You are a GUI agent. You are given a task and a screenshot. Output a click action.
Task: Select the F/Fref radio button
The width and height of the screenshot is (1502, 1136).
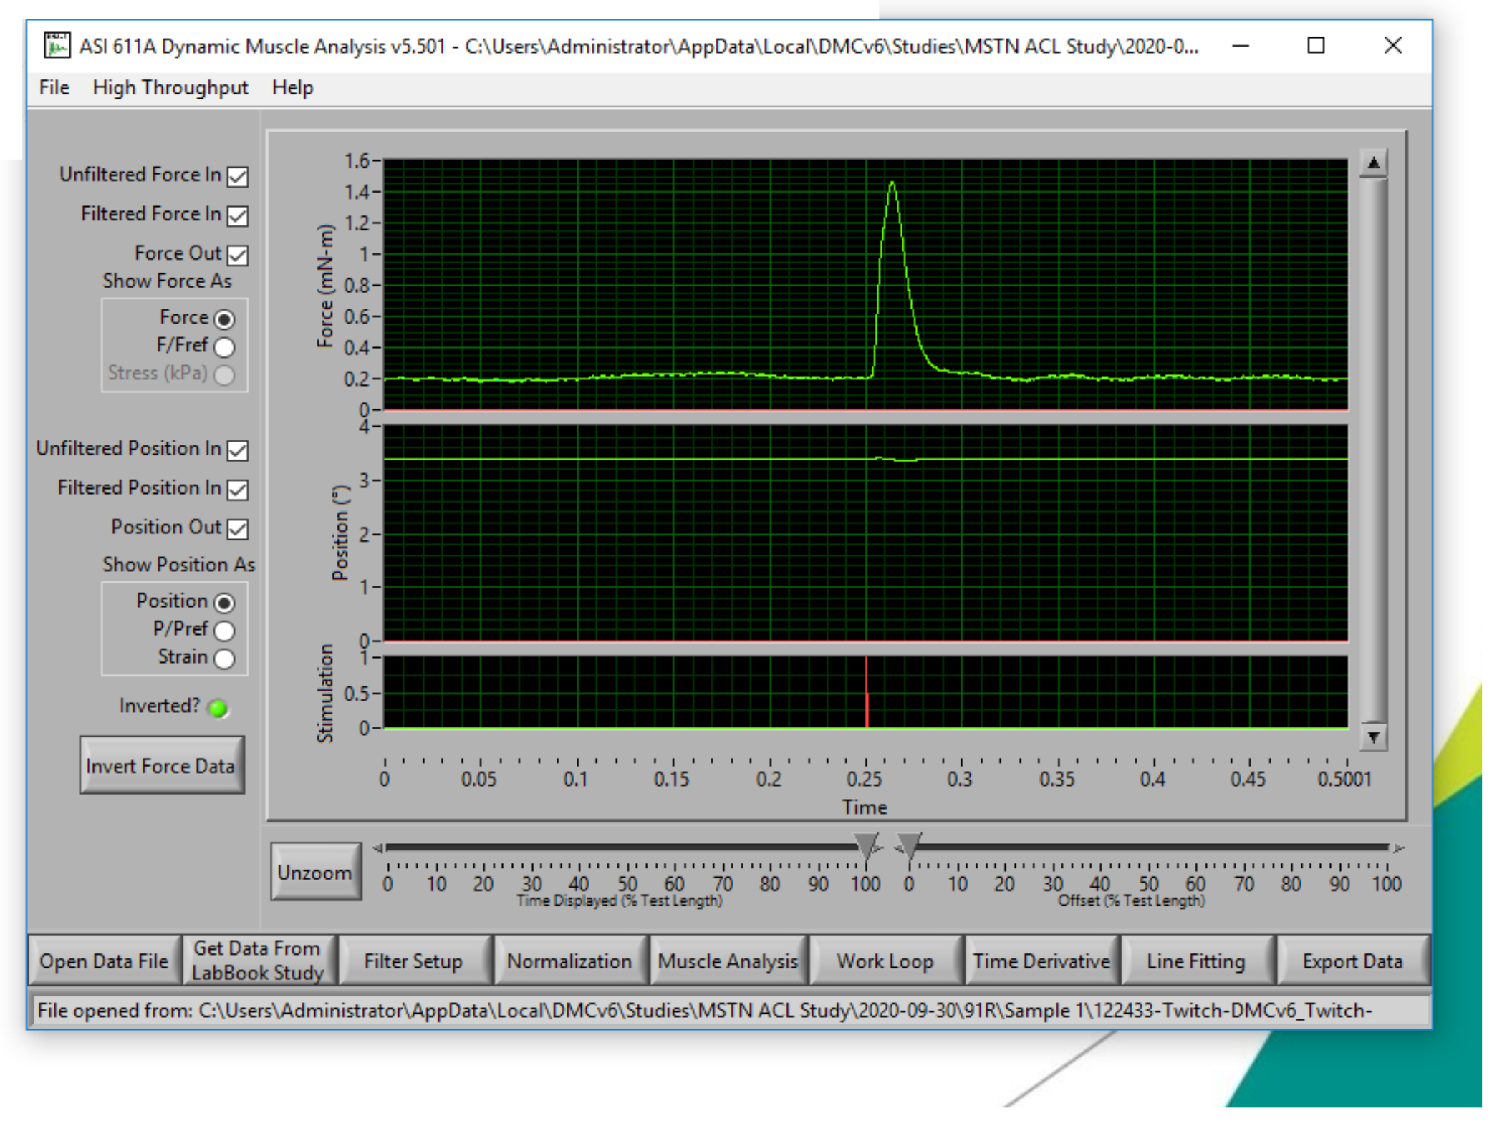[224, 347]
